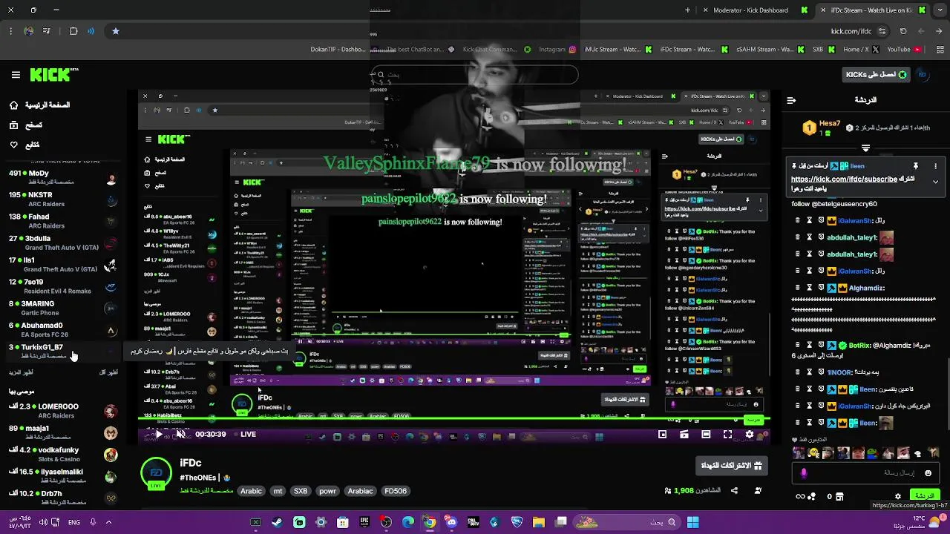Collapse the chat panel with the arrow icon
Viewport: 950px width, 534px height.
(x=791, y=100)
